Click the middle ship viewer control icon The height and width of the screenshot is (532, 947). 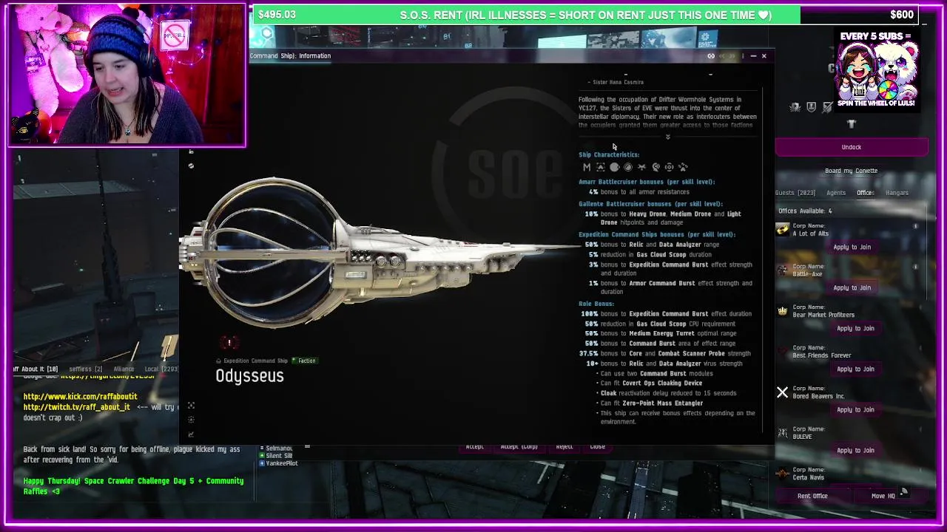(191, 420)
